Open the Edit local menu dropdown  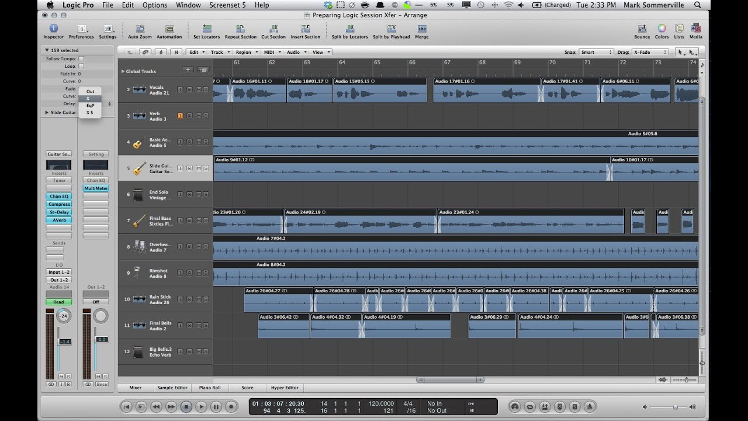click(x=196, y=52)
